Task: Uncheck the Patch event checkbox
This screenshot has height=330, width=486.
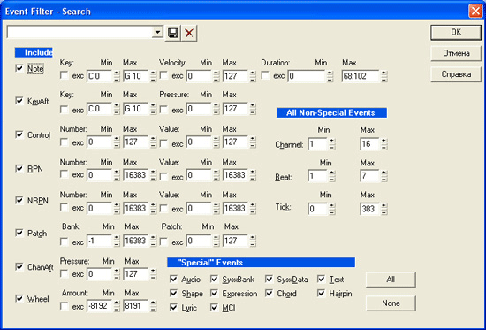Action: click(x=19, y=233)
